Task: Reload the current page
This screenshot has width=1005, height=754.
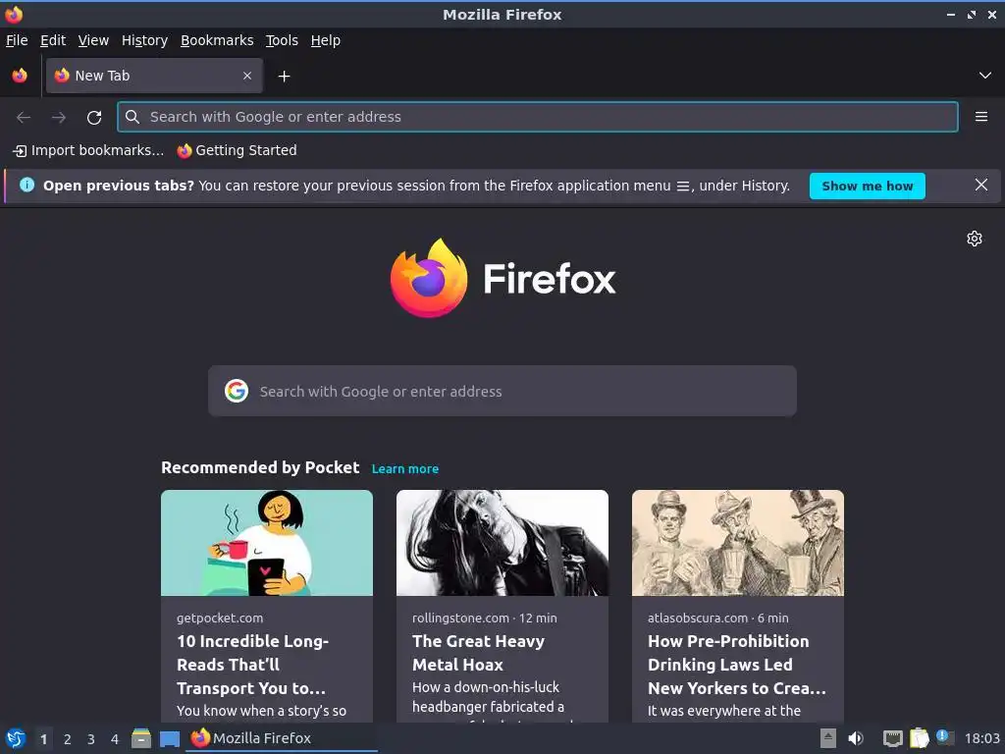Action: 94,118
